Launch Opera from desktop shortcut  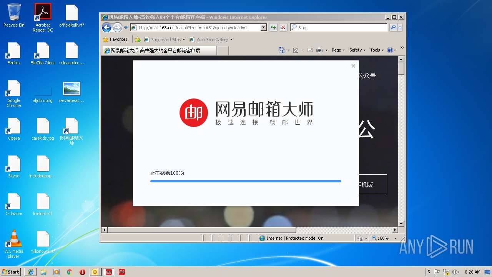click(14, 129)
